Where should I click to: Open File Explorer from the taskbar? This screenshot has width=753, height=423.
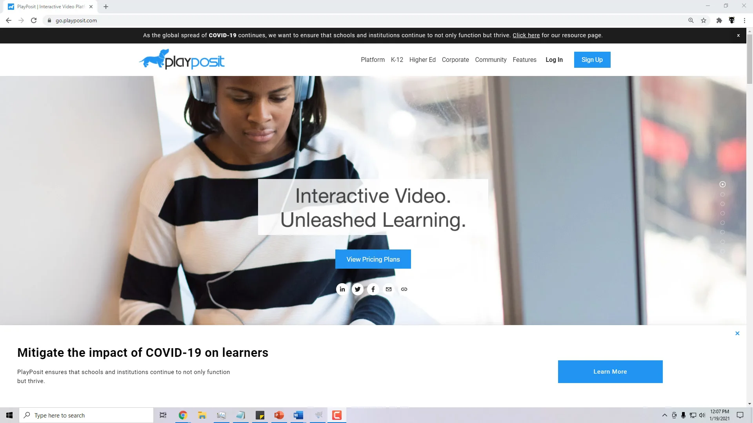202,415
